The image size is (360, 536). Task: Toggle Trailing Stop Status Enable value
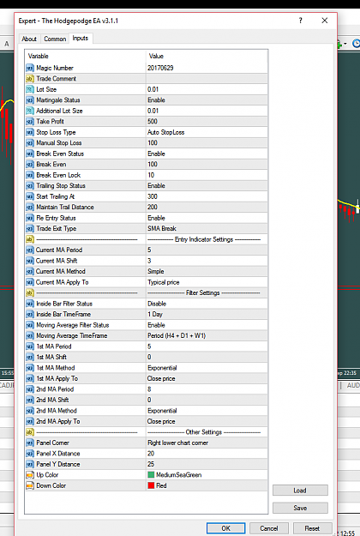click(x=207, y=185)
